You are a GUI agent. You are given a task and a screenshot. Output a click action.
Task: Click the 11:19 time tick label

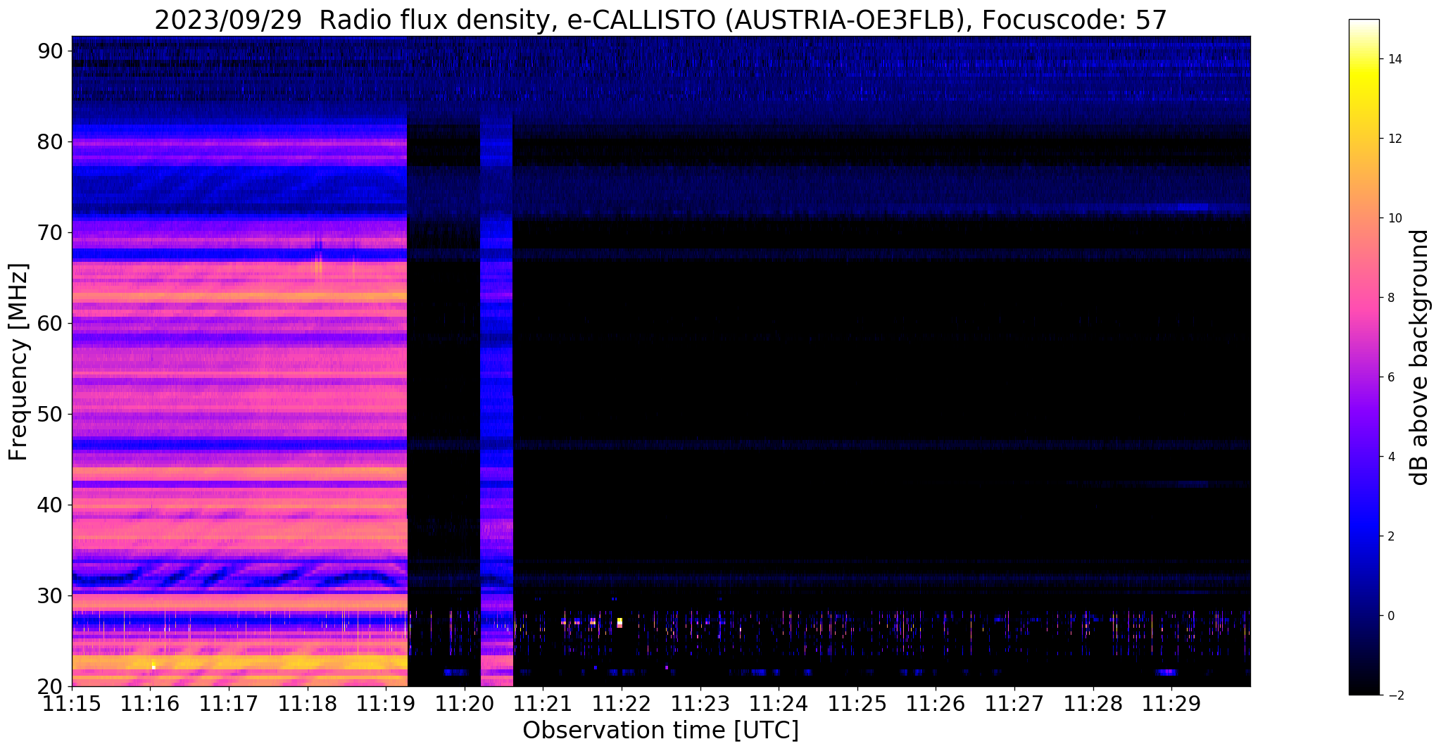pos(386,704)
